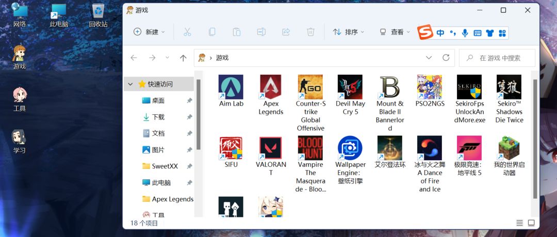Open recent locations dropdown arrow

coord(167,58)
